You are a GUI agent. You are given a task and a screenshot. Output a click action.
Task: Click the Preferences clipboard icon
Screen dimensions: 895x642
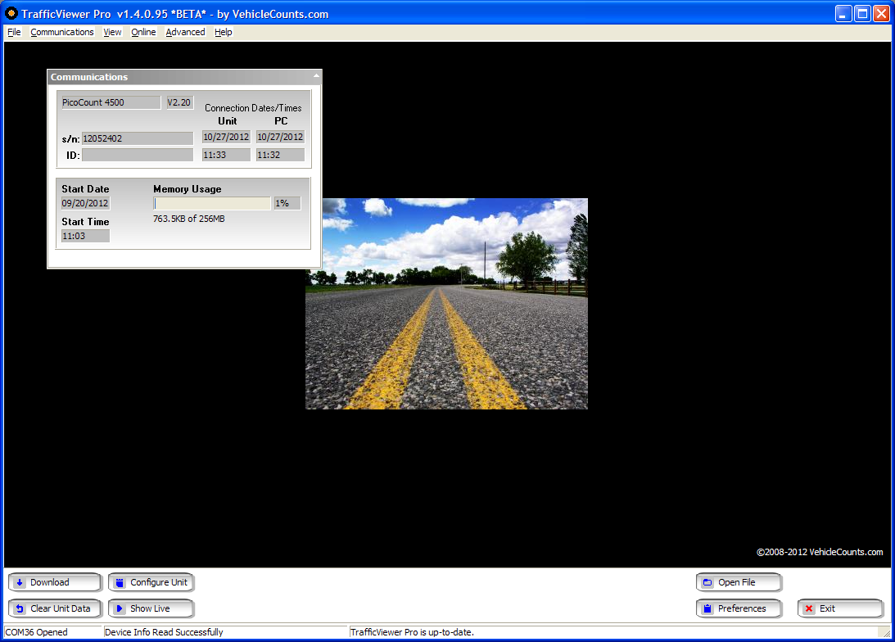(x=707, y=609)
